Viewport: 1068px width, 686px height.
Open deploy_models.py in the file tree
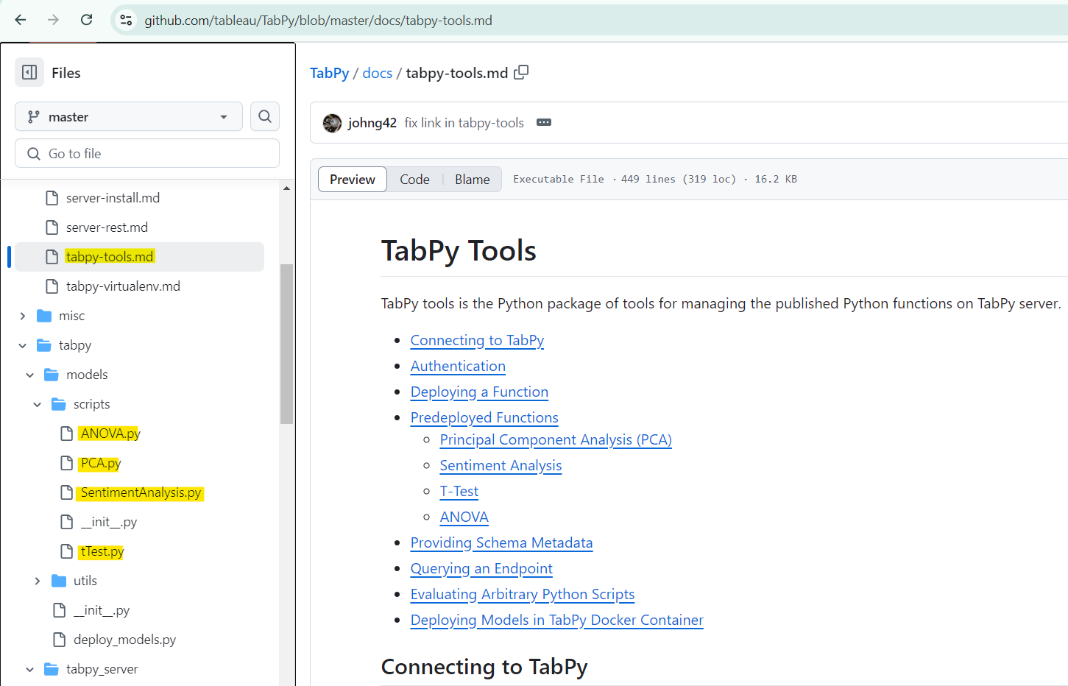tap(125, 640)
